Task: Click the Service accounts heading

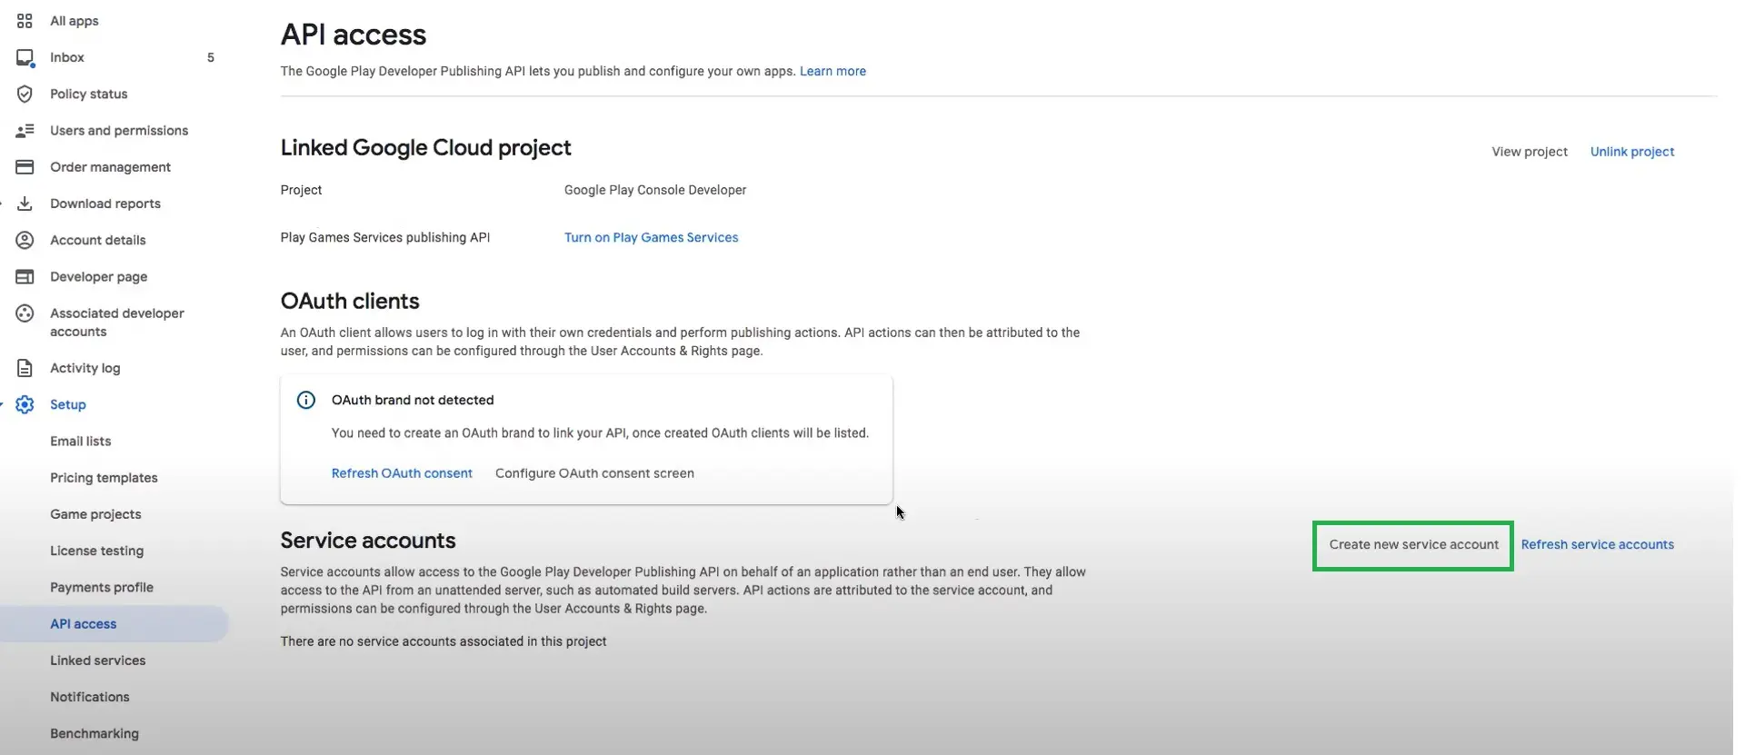Action: point(368,541)
